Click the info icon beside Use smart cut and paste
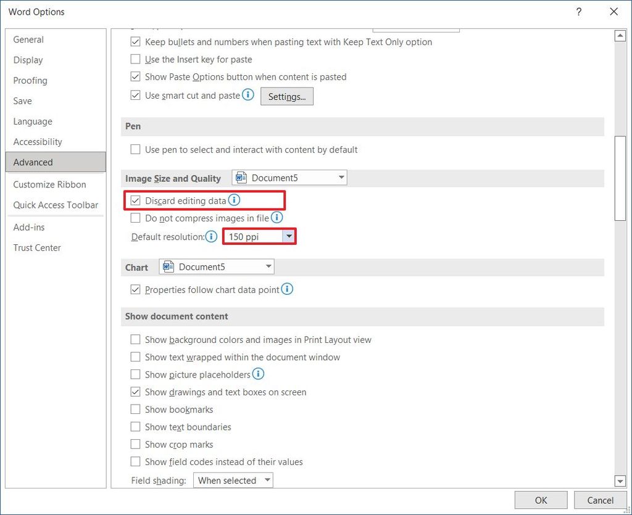This screenshot has width=632, height=515. click(x=247, y=95)
